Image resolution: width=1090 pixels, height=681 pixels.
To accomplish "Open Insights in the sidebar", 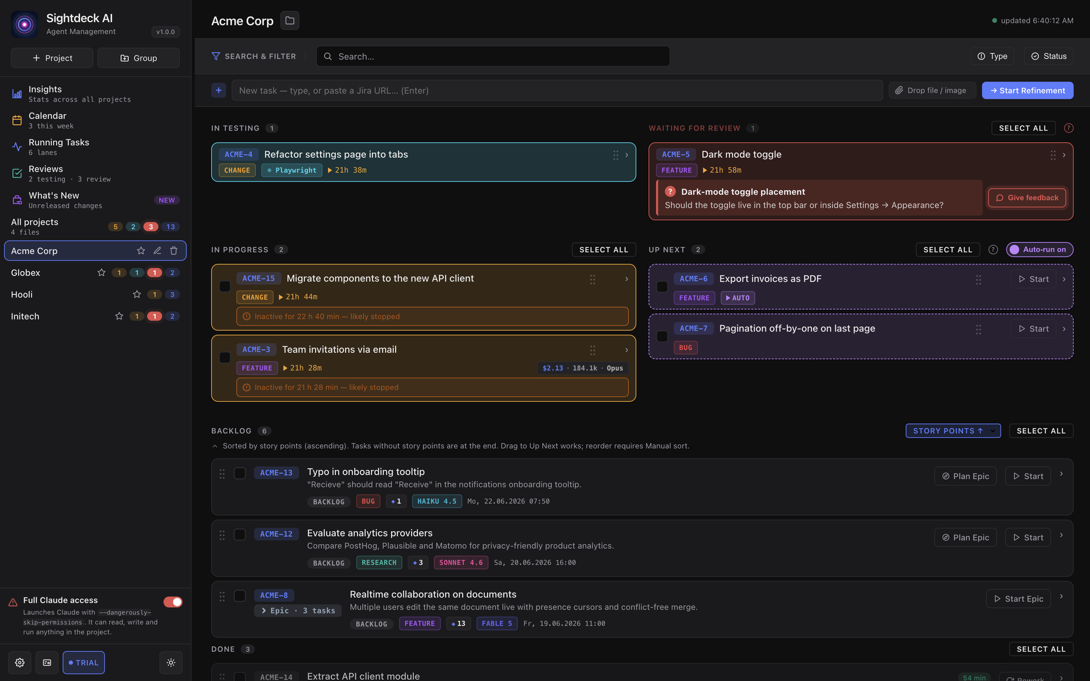I will tap(95, 94).
